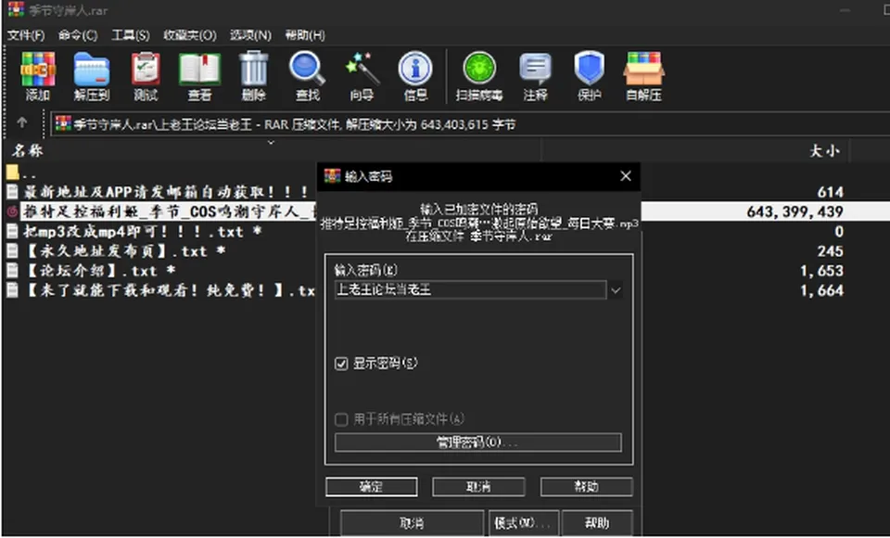Click into the 输入密码 password field
The width and height of the screenshot is (890, 538).
(x=471, y=289)
